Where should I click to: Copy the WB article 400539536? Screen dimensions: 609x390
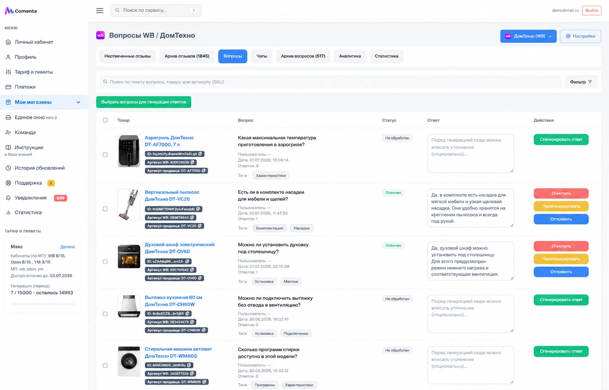click(x=192, y=162)
